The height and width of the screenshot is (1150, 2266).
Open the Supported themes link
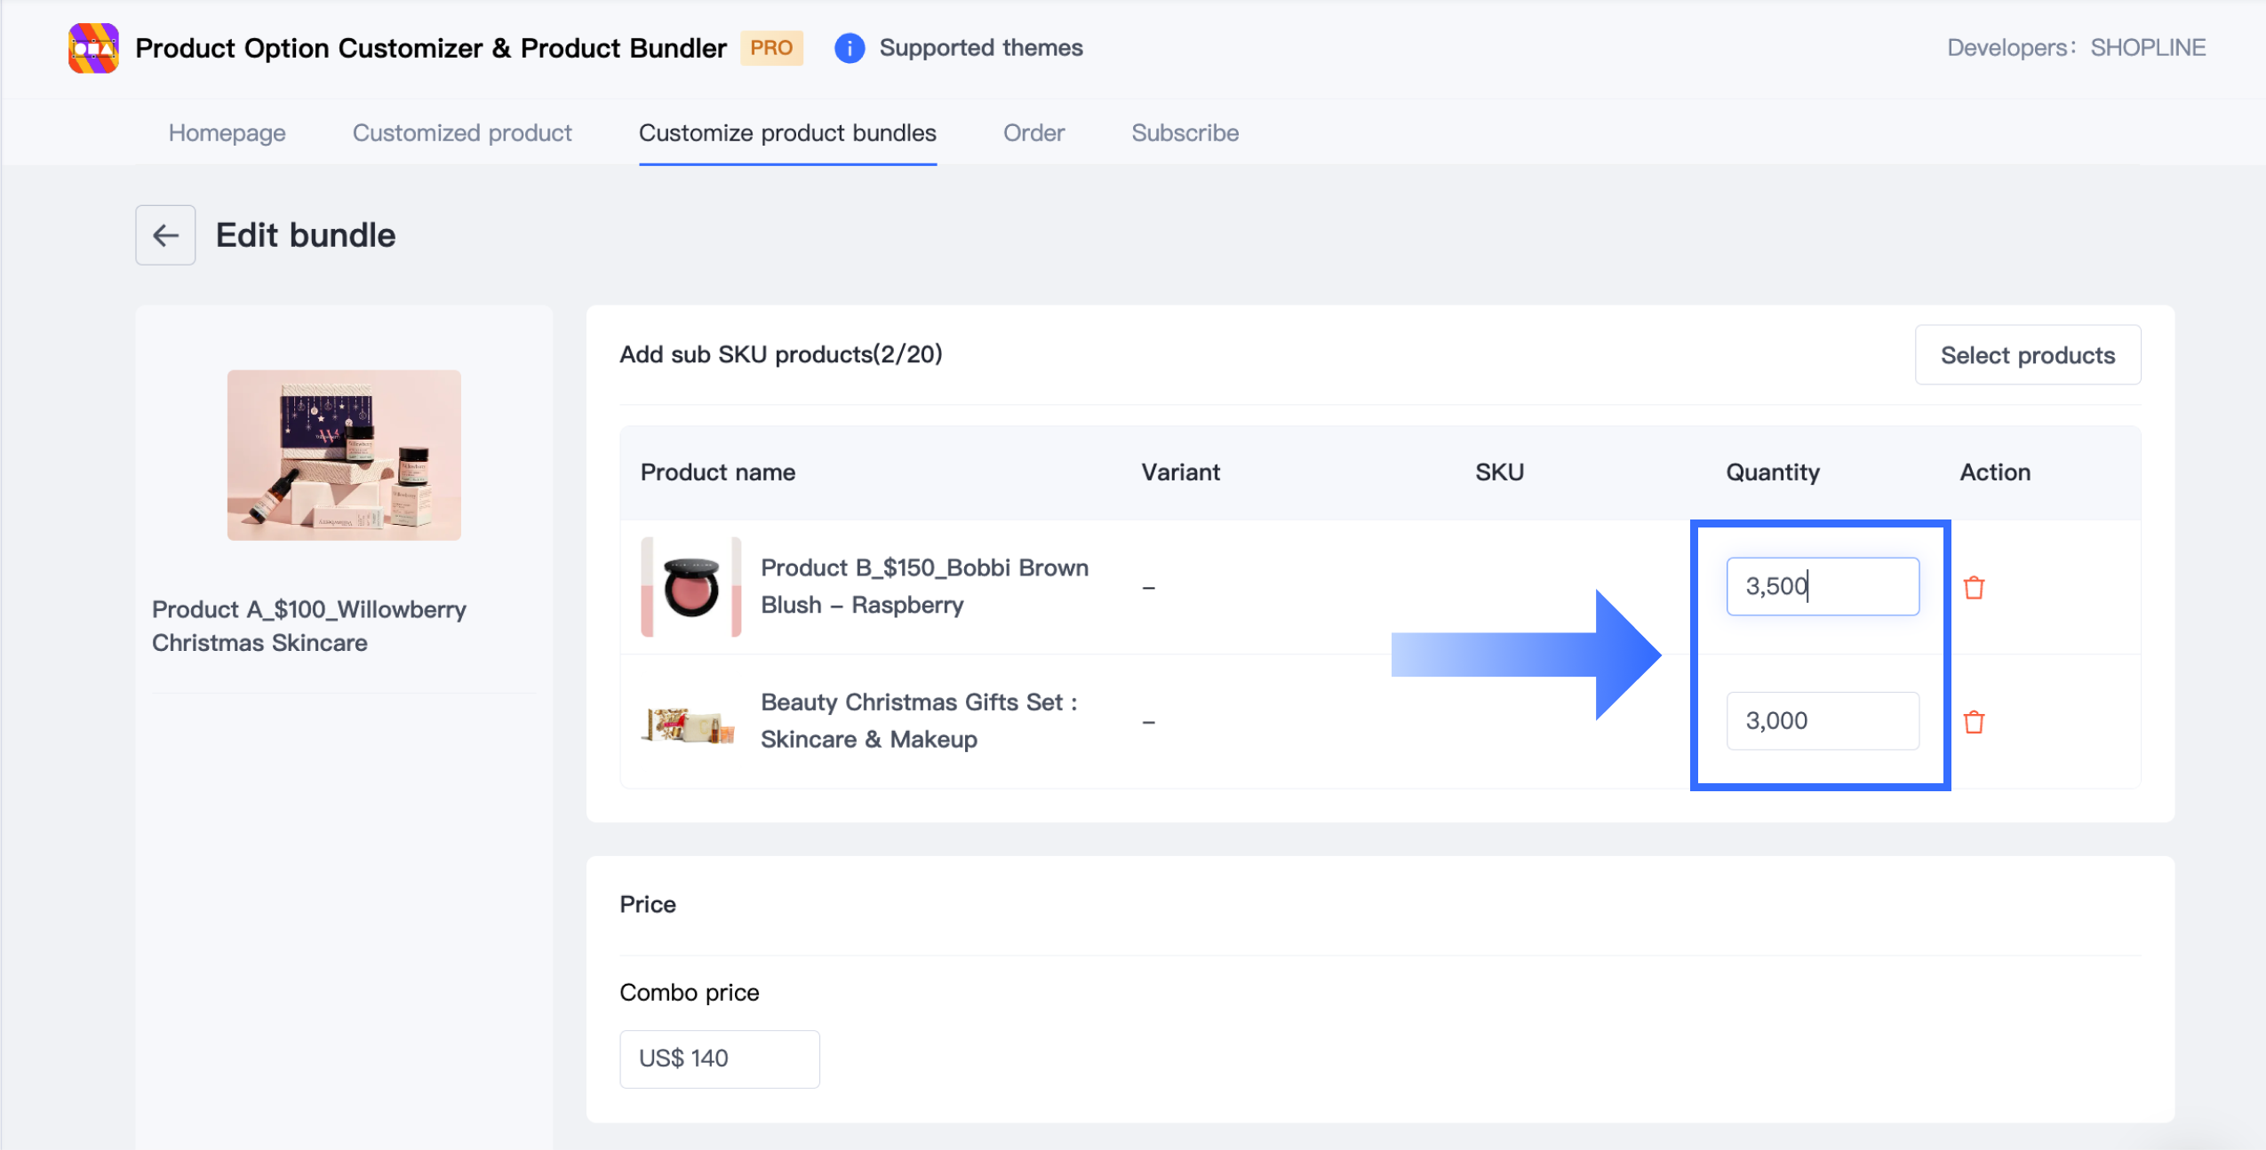coord(980,48)
